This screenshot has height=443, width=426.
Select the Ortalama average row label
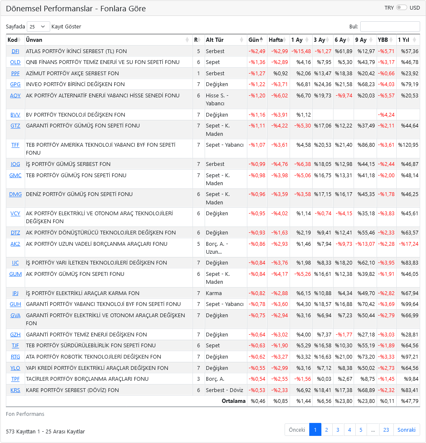pos(234,401)
